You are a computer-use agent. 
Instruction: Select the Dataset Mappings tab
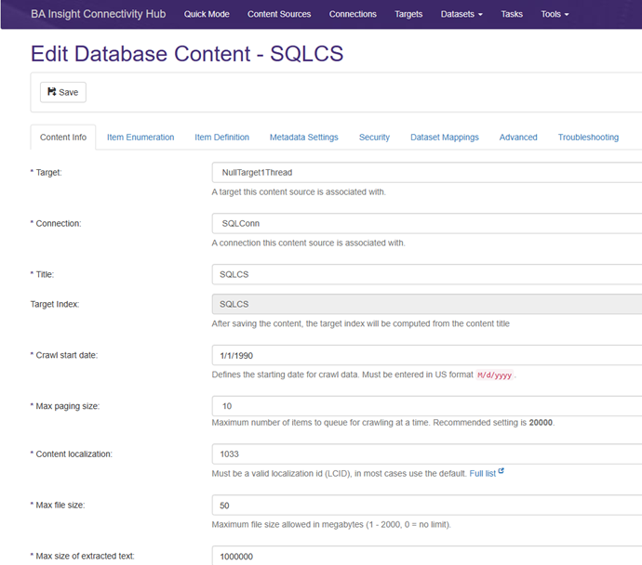pos(445,137)
